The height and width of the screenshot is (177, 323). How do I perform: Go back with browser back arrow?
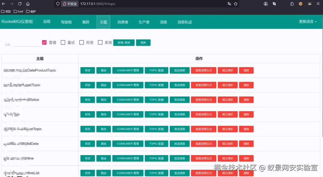(3, 4)
